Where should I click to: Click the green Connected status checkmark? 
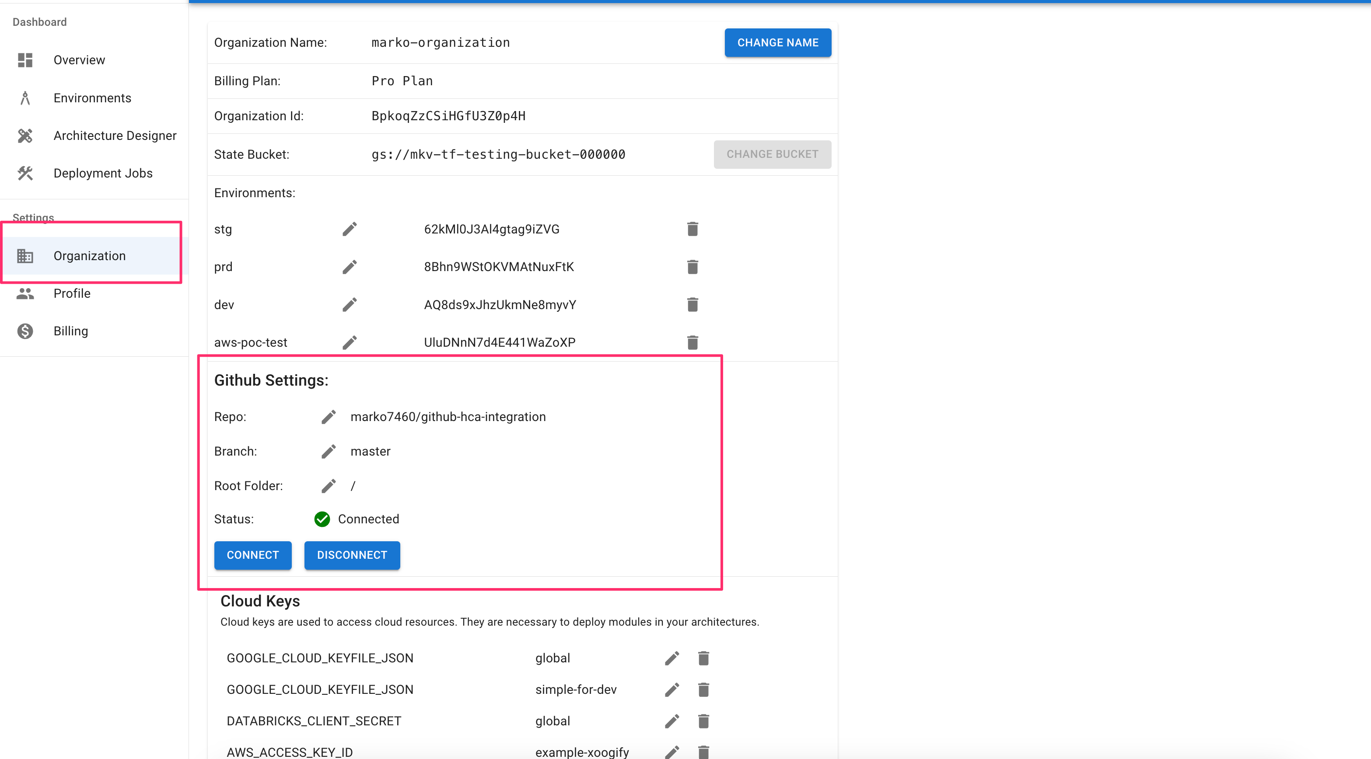pos(322,519)
